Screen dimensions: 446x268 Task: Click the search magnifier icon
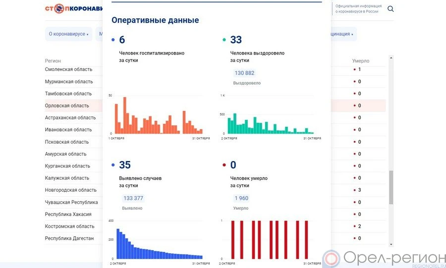[x=390, y=9]
